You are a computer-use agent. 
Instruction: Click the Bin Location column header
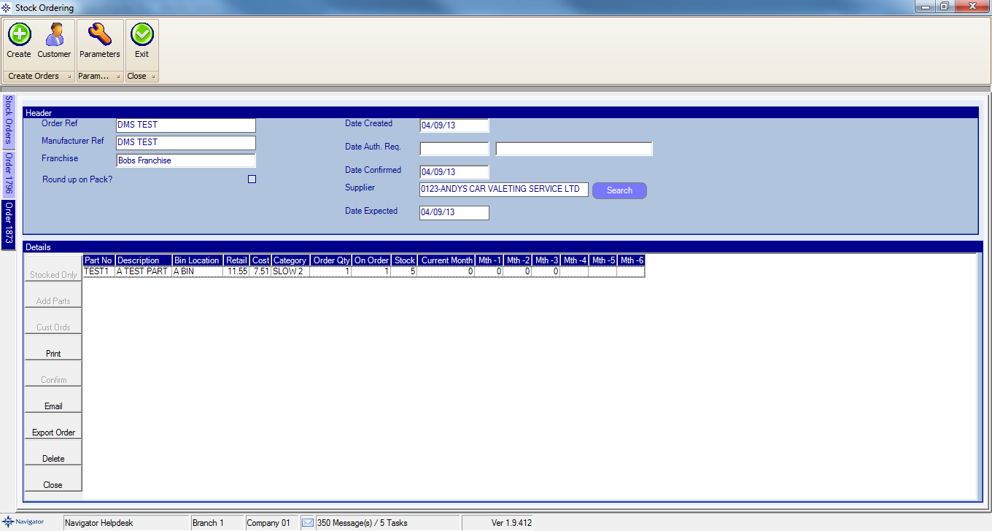198,260
